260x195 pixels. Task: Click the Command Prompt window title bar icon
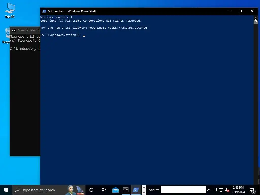tap(14, 30)
